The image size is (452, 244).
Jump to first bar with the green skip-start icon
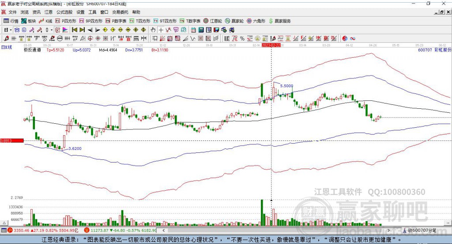click(x=74, y=30)
